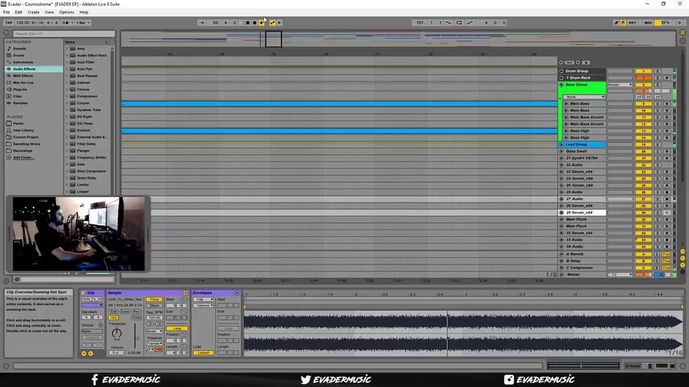Viewport: 689px width, 387px height.
Task: Expand Glue Compressor folder in browser
Action: (x=67, y=171)
